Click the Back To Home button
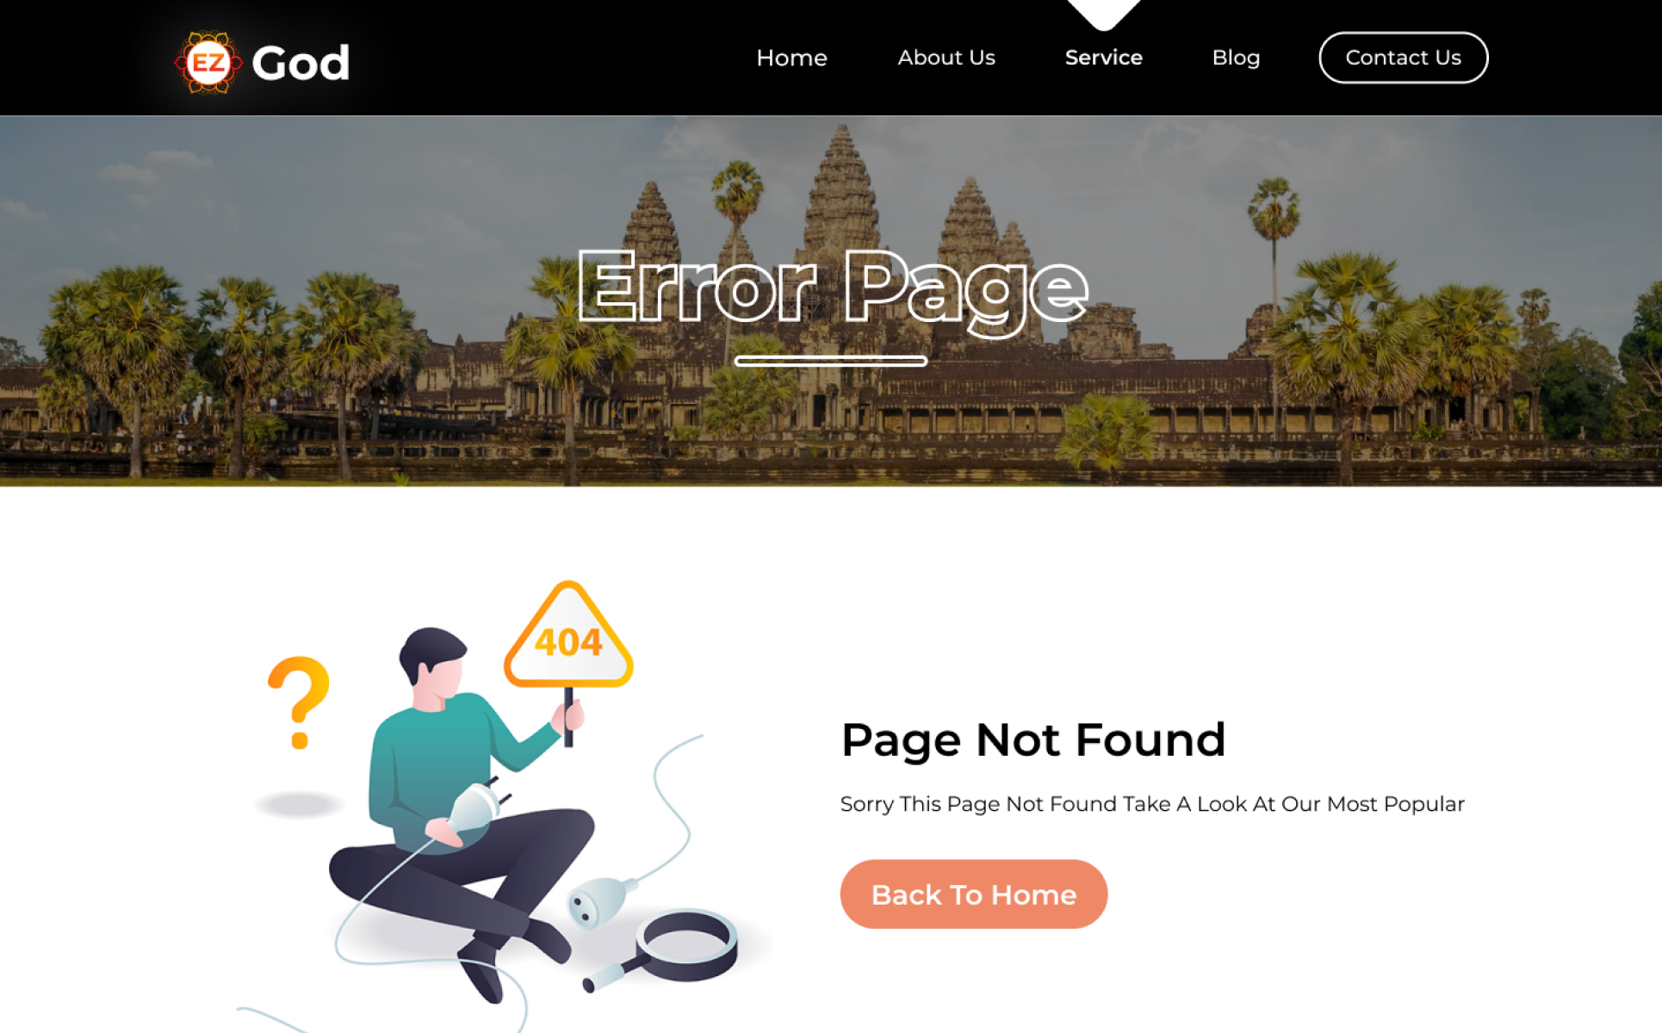Image resolution: width=1662 pixels, height=1033 pixels. tap(973, 894)
